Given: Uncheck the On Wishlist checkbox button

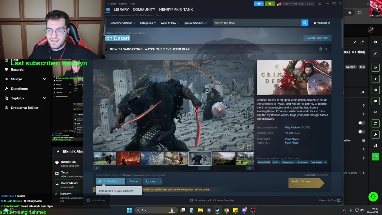Looking at the screenshot, I should (x=108, y=181).
